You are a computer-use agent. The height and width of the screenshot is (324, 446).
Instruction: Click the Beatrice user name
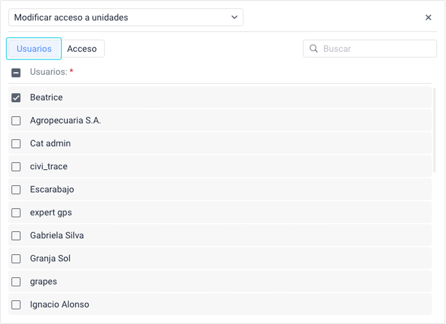coord(46,98)
